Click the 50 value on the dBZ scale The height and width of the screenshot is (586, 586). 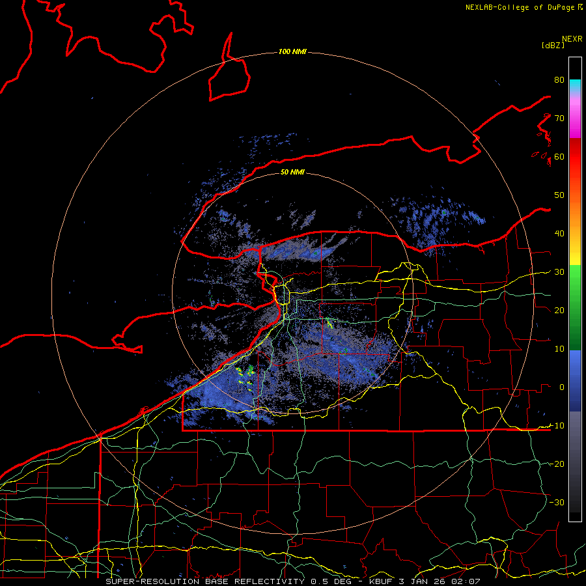pyautogui.click(x=559, y=195)
